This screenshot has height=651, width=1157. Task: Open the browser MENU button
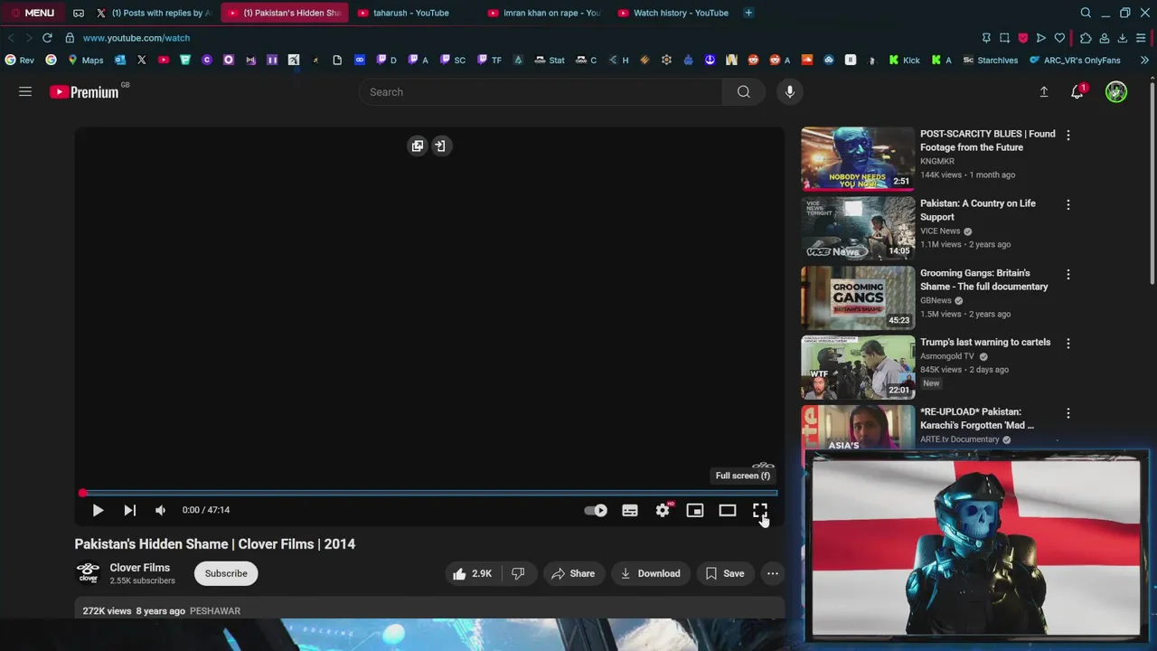pos(33,13)
